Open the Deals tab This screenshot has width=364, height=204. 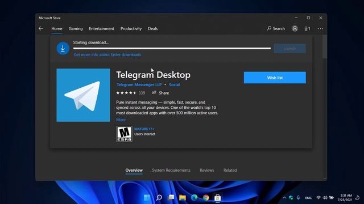pos(153,29)
